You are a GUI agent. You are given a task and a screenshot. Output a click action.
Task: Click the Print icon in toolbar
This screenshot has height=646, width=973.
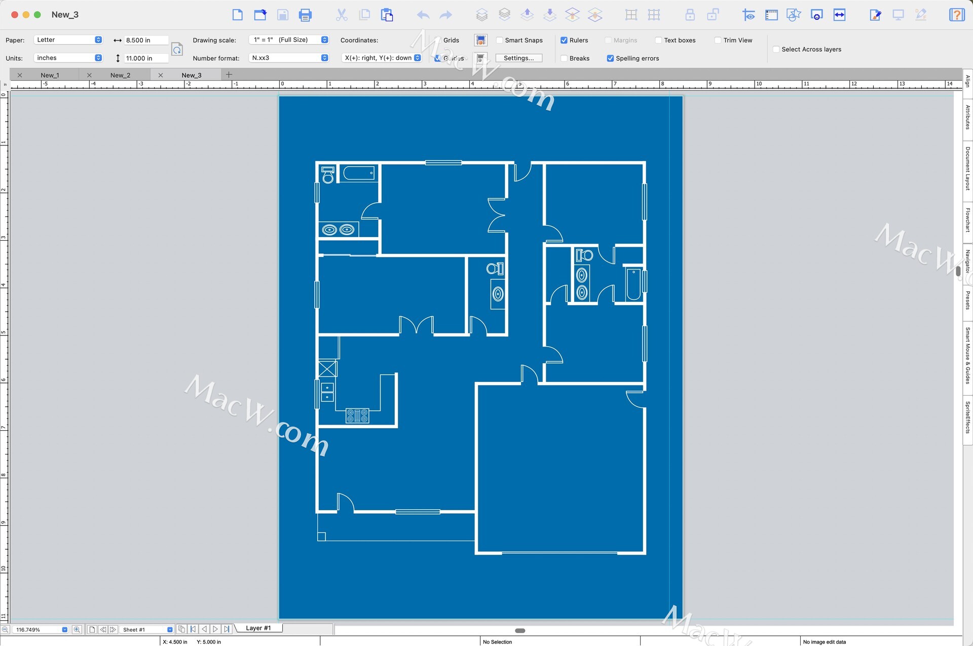pyautogui.click(x=305, y=15)
